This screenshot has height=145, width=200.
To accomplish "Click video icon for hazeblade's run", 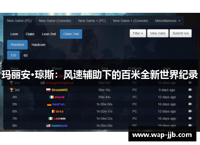I will [x=190, y=125].
